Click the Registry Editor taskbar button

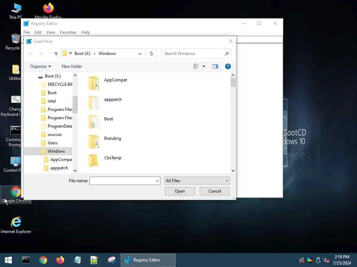coord(148,260)
